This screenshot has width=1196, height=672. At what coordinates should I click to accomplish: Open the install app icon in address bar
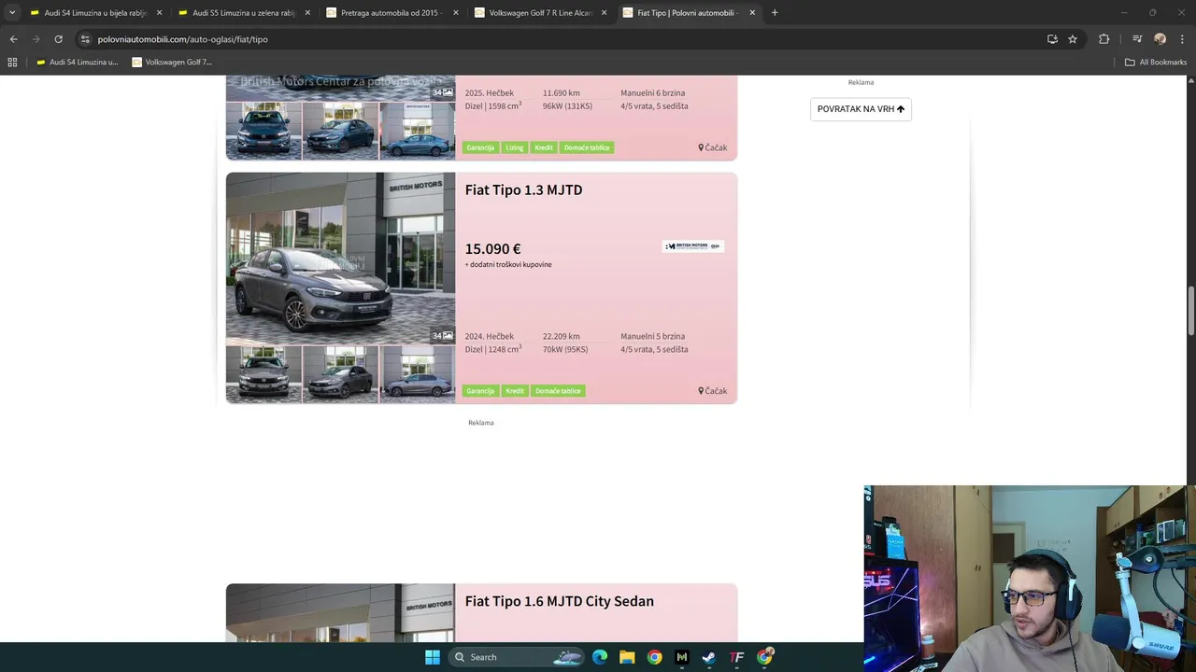point(1052,39)
